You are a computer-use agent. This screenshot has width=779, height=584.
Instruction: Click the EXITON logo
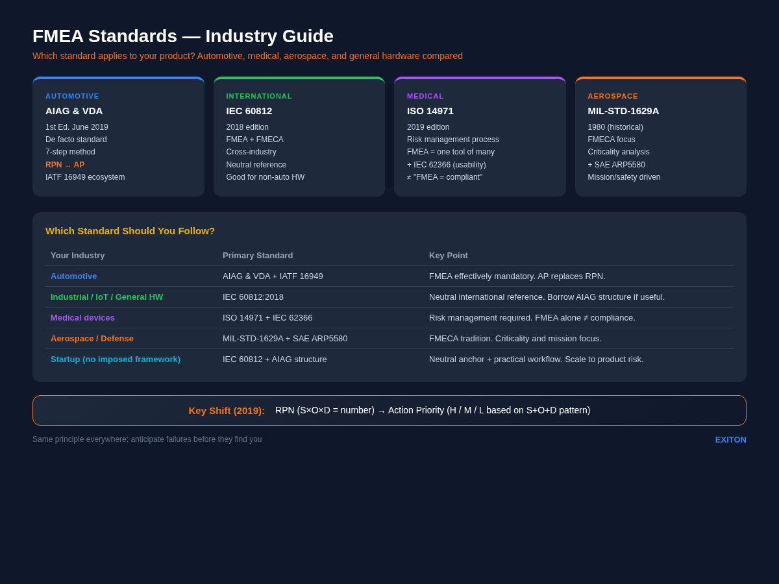point(730,439)
